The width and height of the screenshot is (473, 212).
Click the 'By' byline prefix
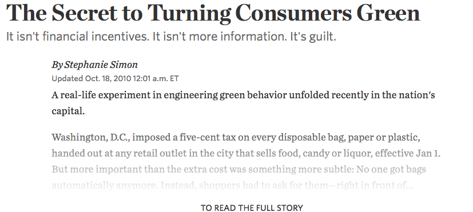point(57,65)
